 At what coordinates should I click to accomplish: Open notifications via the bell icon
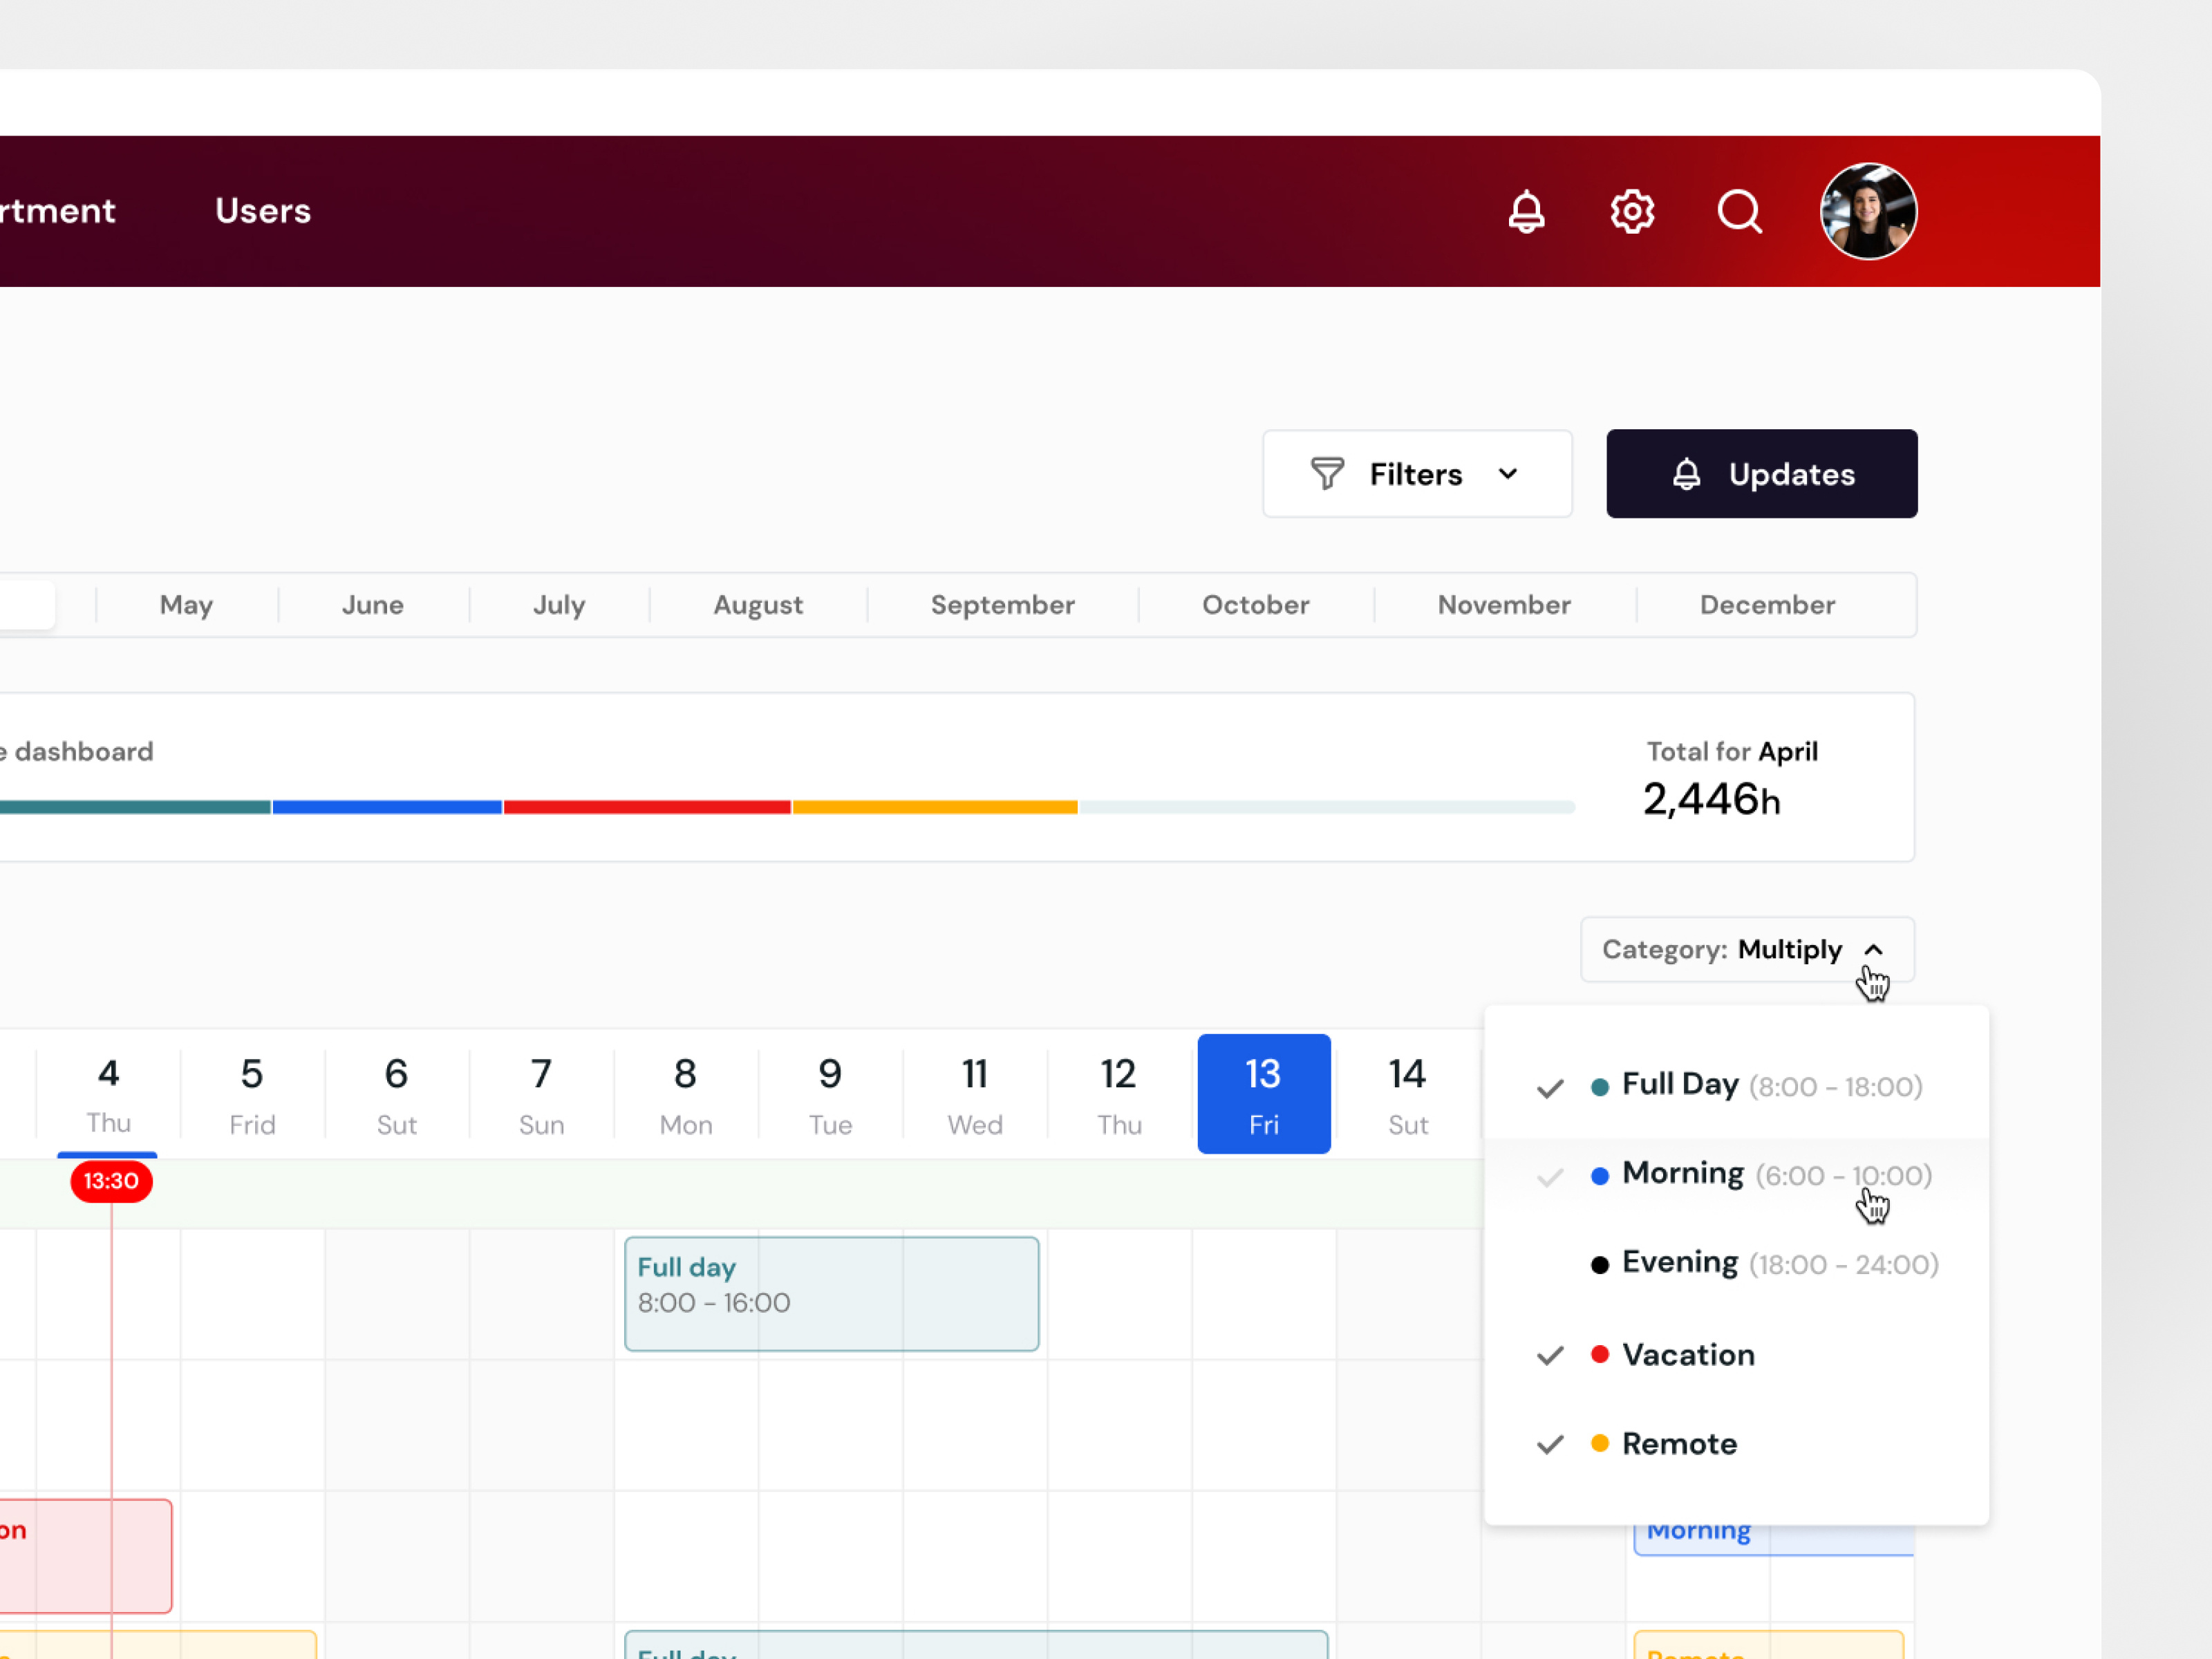tap(1526, 211)
